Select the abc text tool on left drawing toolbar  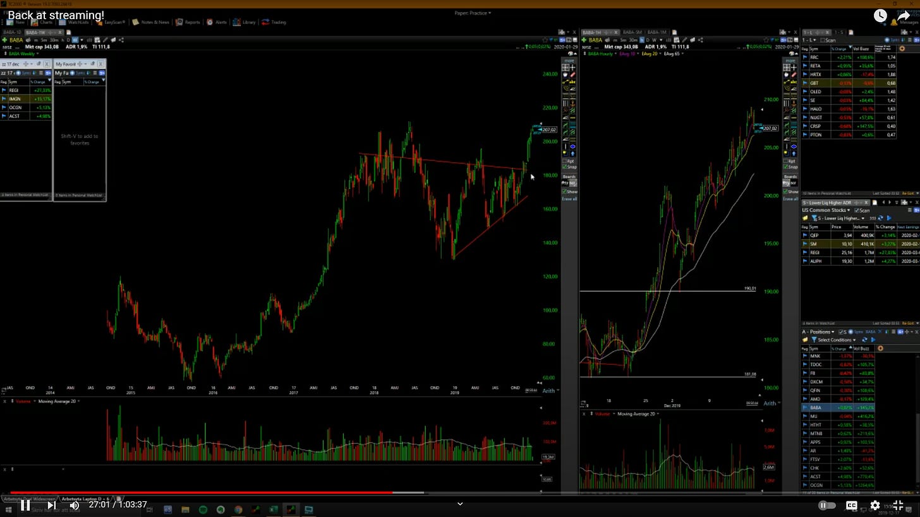(572, 81)
